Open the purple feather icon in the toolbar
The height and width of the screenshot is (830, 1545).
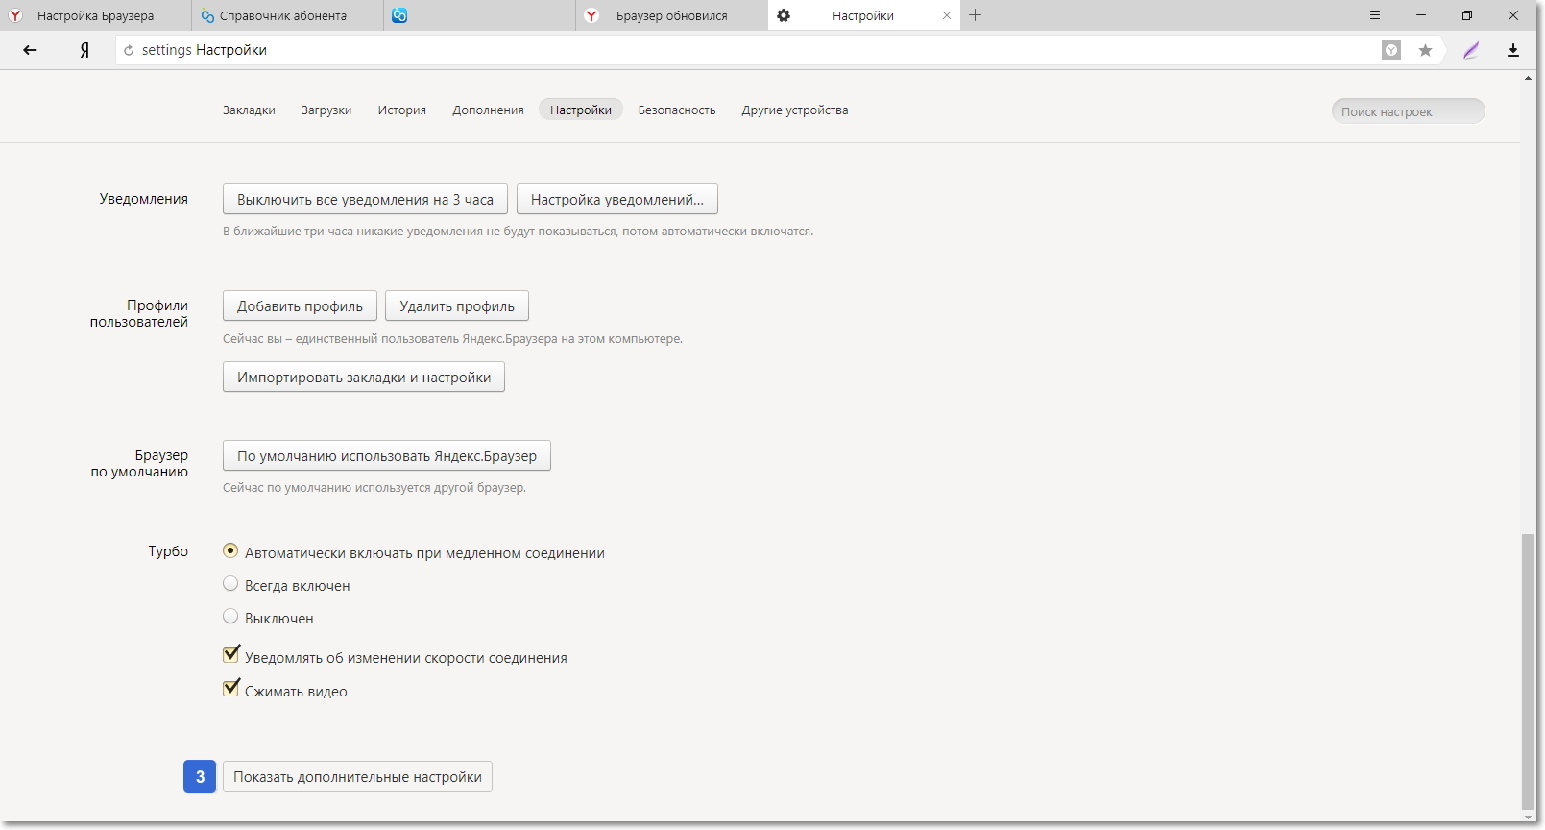tap(1471, 50)
